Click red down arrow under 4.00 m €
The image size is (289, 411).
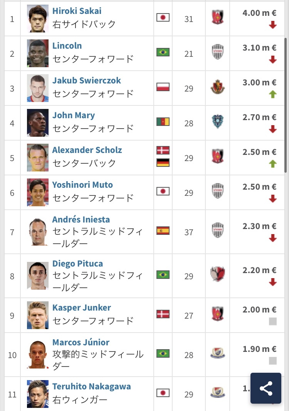tap(273, 25)
